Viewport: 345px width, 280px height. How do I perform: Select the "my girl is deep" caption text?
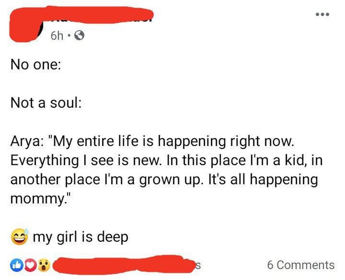[80, 237]
